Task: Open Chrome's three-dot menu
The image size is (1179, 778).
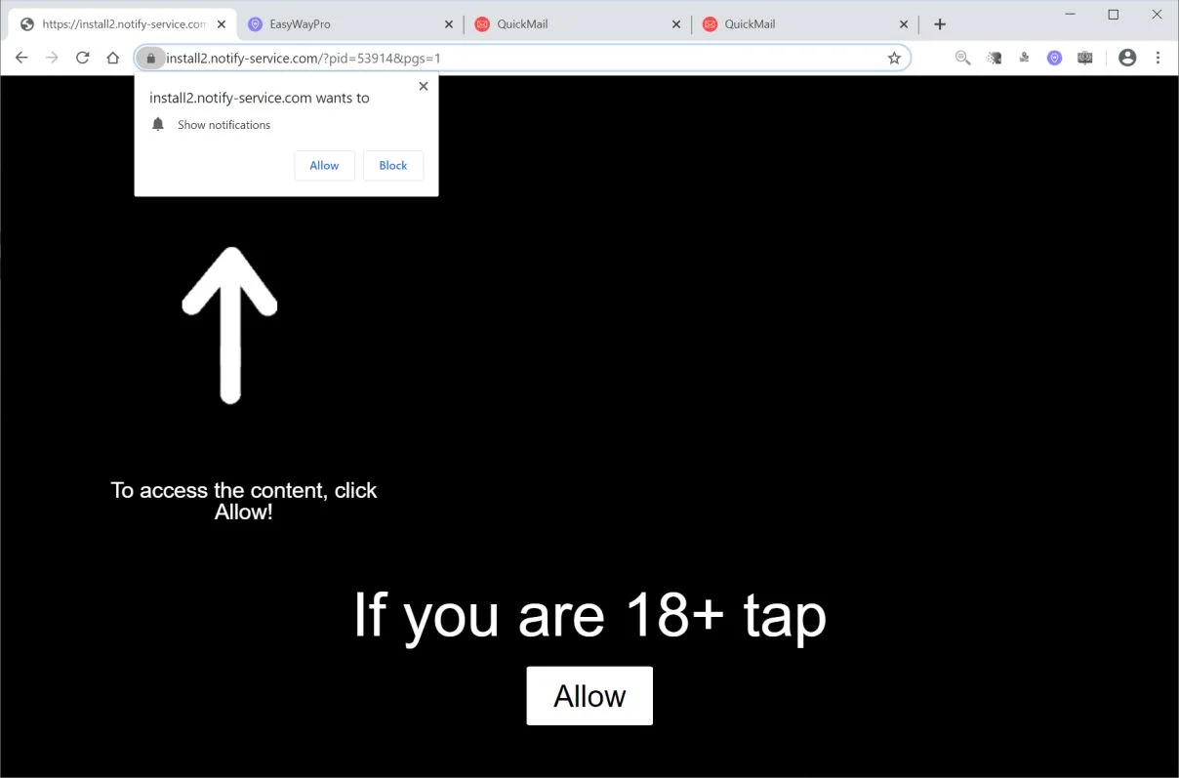Action: click(1158, 58)
